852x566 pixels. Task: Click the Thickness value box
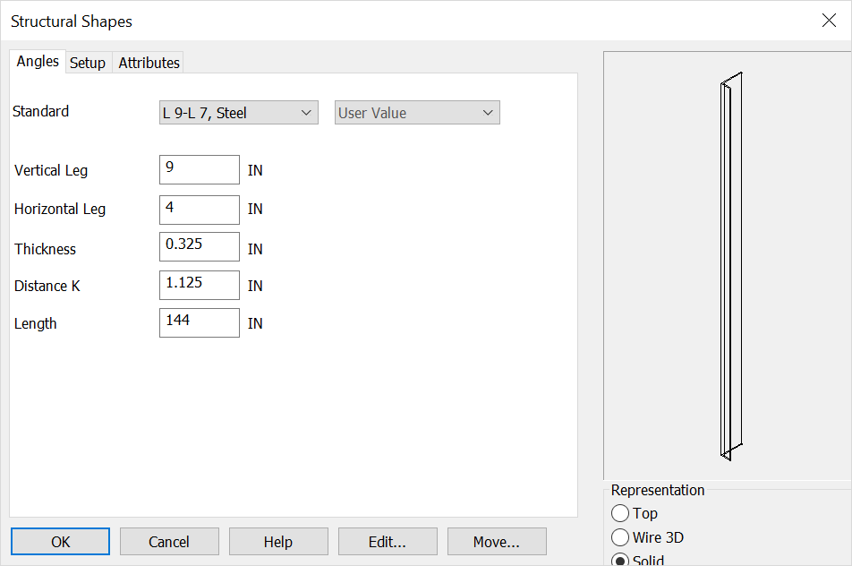click(x=199, y=246)
